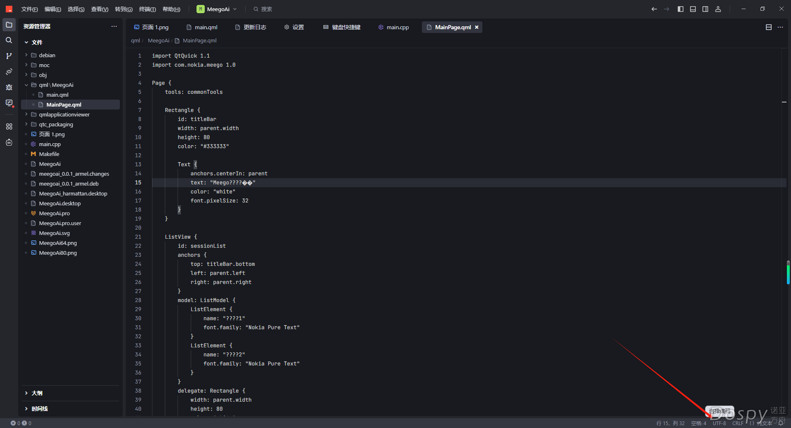The image size is (791, 428).
Task: Click the main.cpp file icon in explorer
Action: (x=33, y=144)
